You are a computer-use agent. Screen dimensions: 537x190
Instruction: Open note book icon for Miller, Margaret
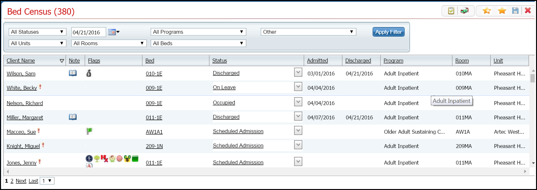point(73,117)
